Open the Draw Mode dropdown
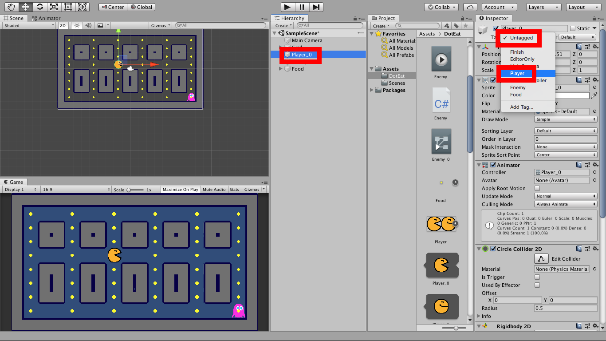 pos(566,119)
